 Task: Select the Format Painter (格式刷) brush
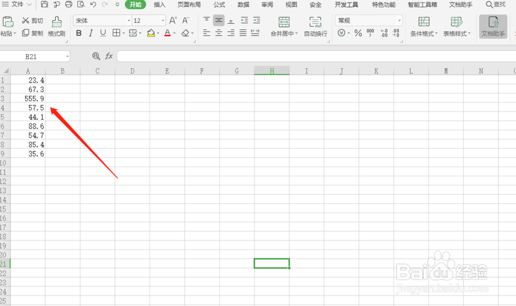click(57, 26)
